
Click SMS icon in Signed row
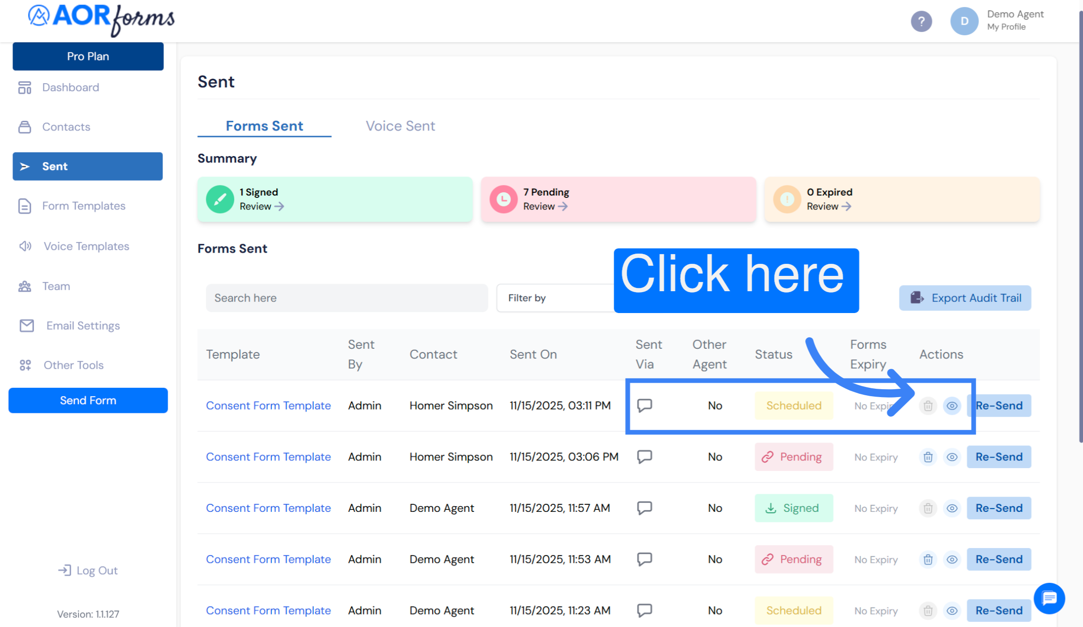tap(644, 508)
